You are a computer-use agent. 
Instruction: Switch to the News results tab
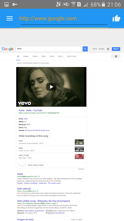click(52, 56)
